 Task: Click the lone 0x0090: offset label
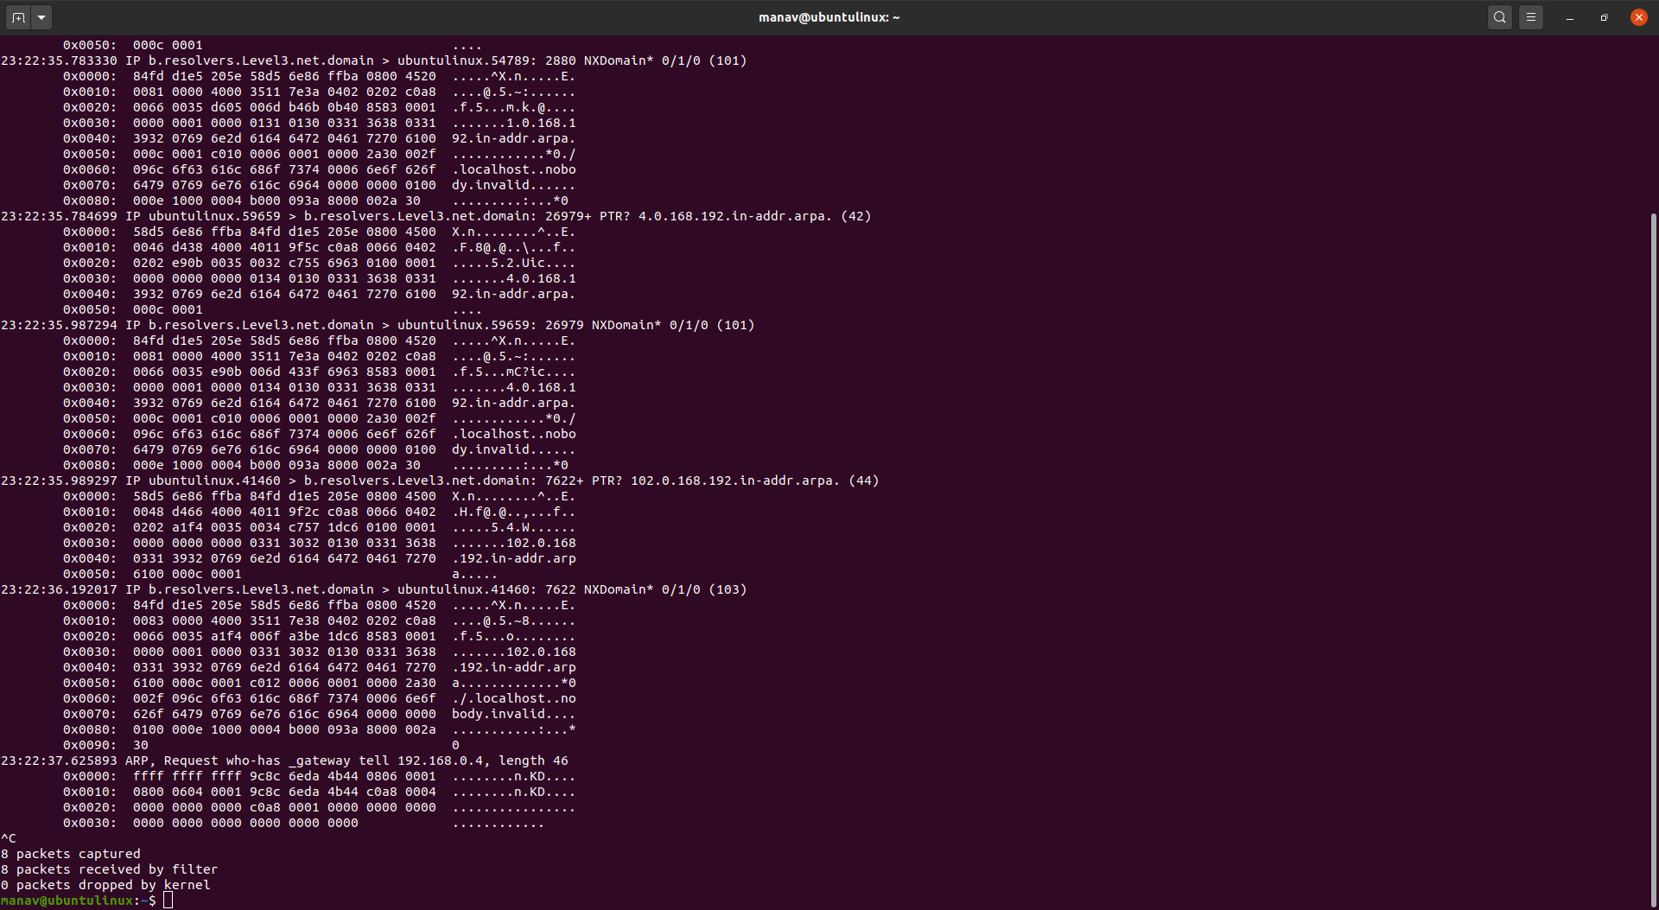tap(90, 745)
